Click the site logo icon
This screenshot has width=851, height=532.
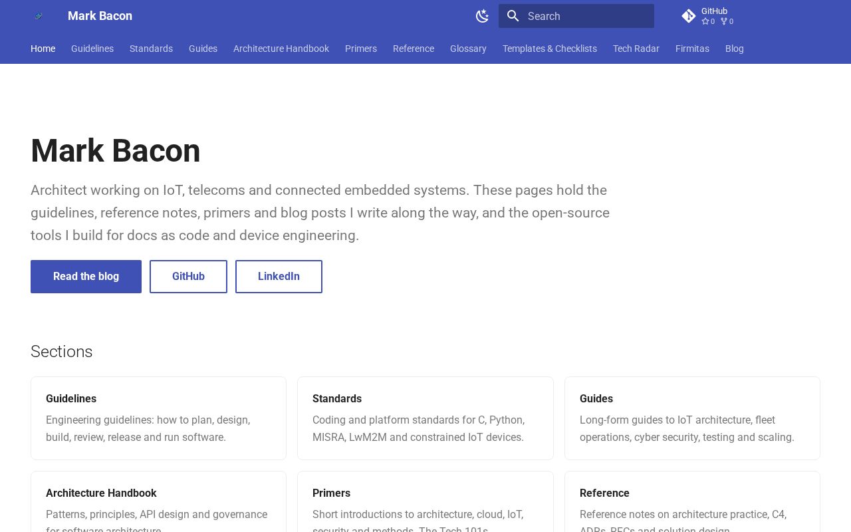click(39, 16)
